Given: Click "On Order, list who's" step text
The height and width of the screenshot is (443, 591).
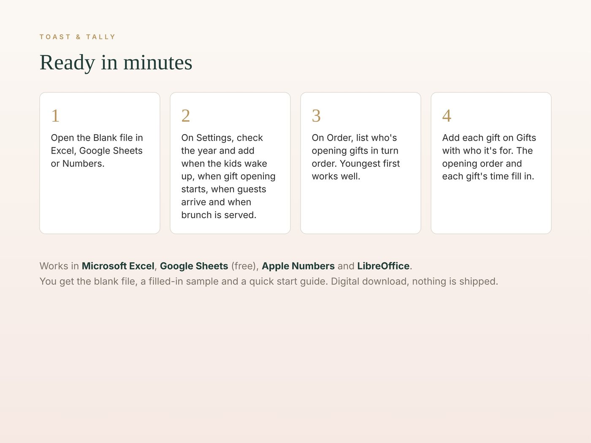Looking at the screenshot, I should tap(355, 138).
